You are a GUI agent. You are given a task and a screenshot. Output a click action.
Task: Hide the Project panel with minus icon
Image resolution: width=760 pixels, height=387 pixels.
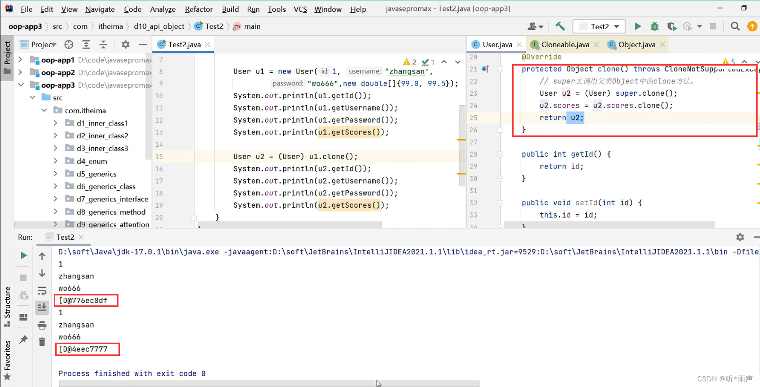143,44
